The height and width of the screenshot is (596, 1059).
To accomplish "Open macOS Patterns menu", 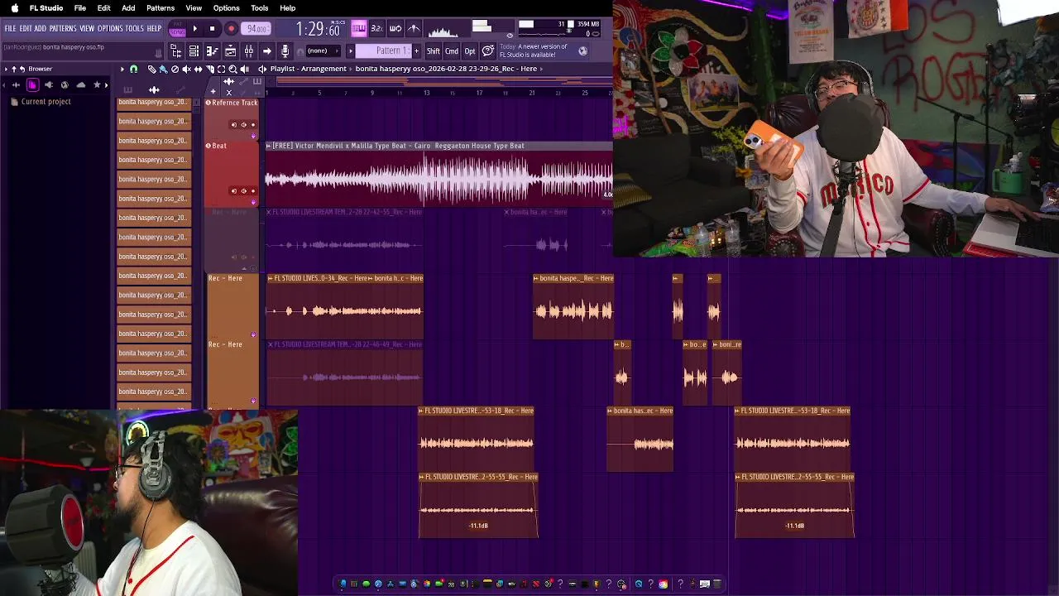I will click(161, 8).
